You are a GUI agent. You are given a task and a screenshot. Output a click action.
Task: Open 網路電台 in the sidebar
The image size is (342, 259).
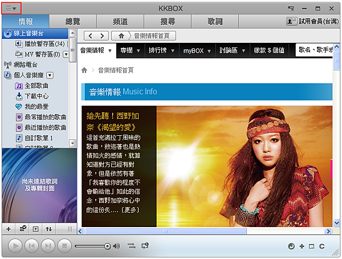pyautogui.click(x=26, y=64)
